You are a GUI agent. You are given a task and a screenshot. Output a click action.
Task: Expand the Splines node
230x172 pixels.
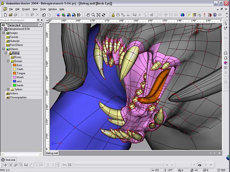point(8,89)
